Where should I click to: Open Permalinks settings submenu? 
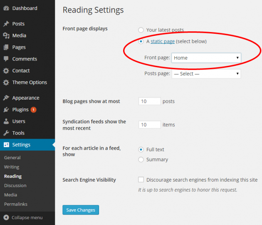(16, 204)
